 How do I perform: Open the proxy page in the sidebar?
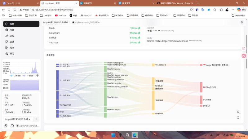(x=21, y=30)
